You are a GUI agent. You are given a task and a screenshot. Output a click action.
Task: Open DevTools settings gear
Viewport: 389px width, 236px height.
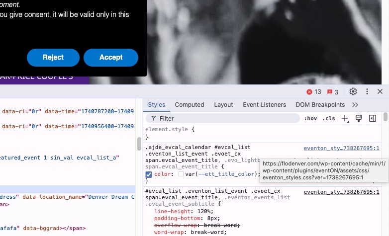353,91
